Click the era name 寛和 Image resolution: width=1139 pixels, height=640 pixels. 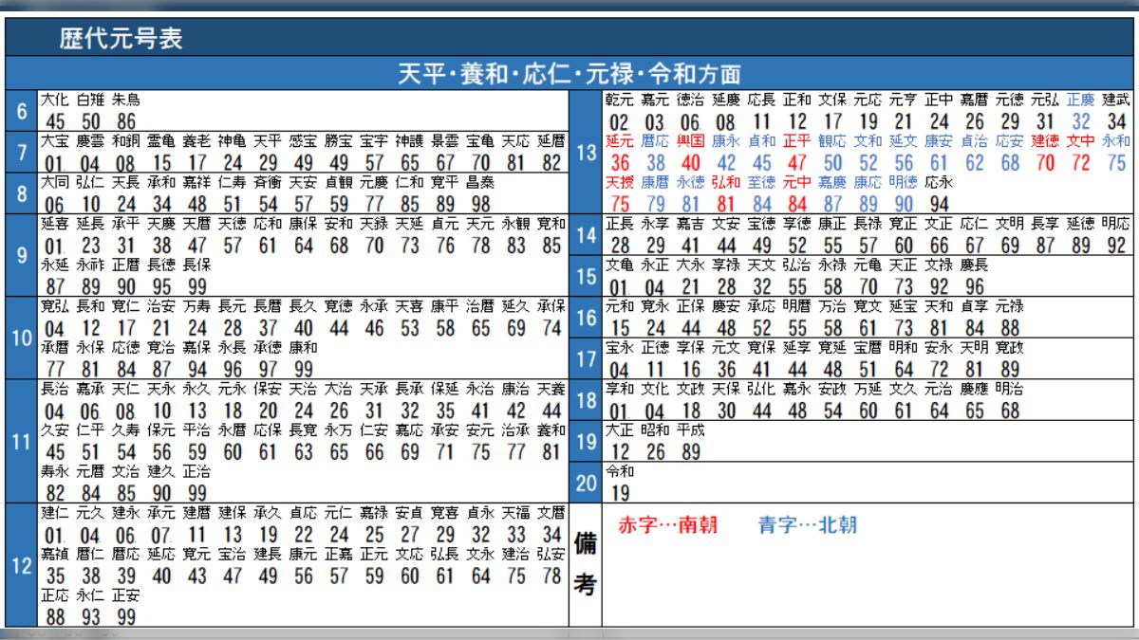551,224
